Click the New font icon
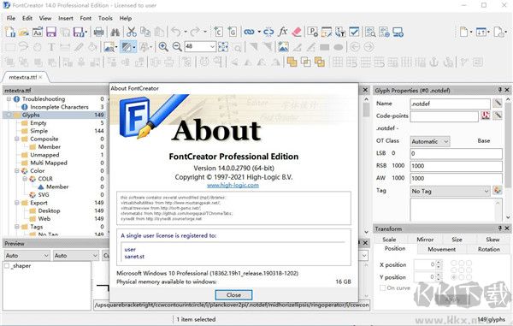 pyautogui.click(x=10, y=32)
